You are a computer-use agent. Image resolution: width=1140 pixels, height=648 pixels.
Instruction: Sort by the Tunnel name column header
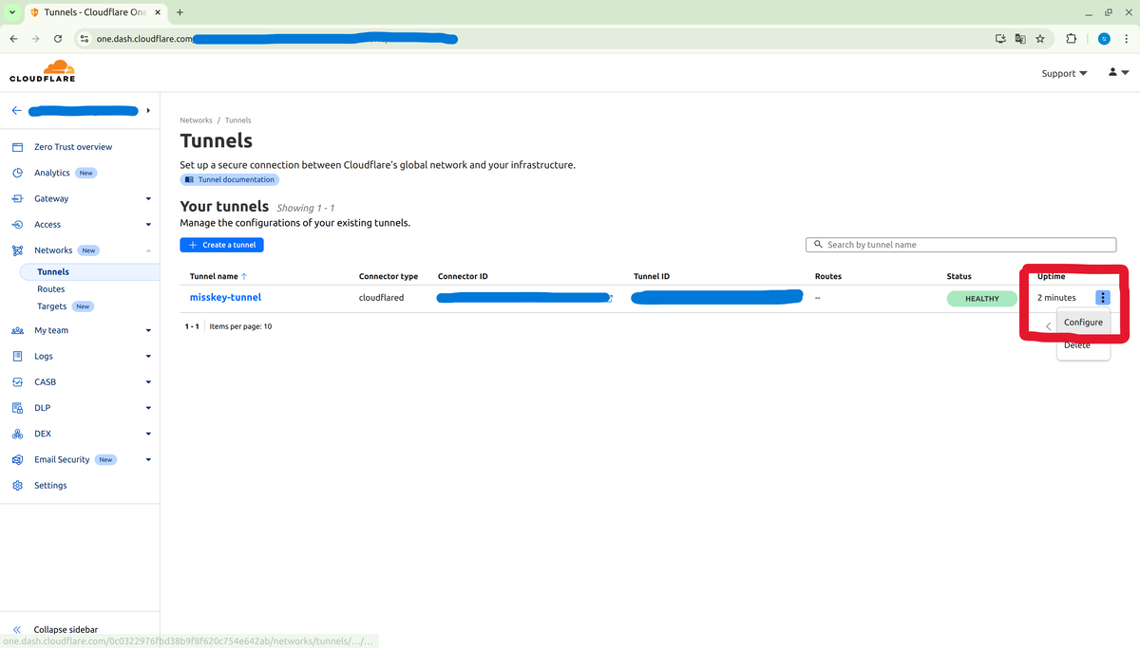(218, 276)
